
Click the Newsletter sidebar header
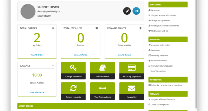(x=168, y=80)
